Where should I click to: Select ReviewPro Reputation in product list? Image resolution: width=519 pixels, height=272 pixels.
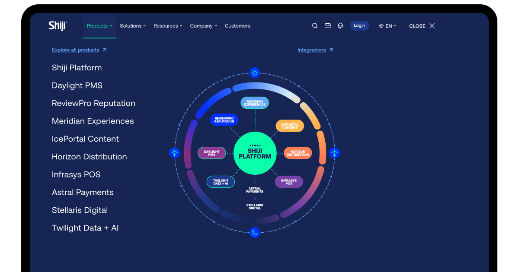click(93, 103)
